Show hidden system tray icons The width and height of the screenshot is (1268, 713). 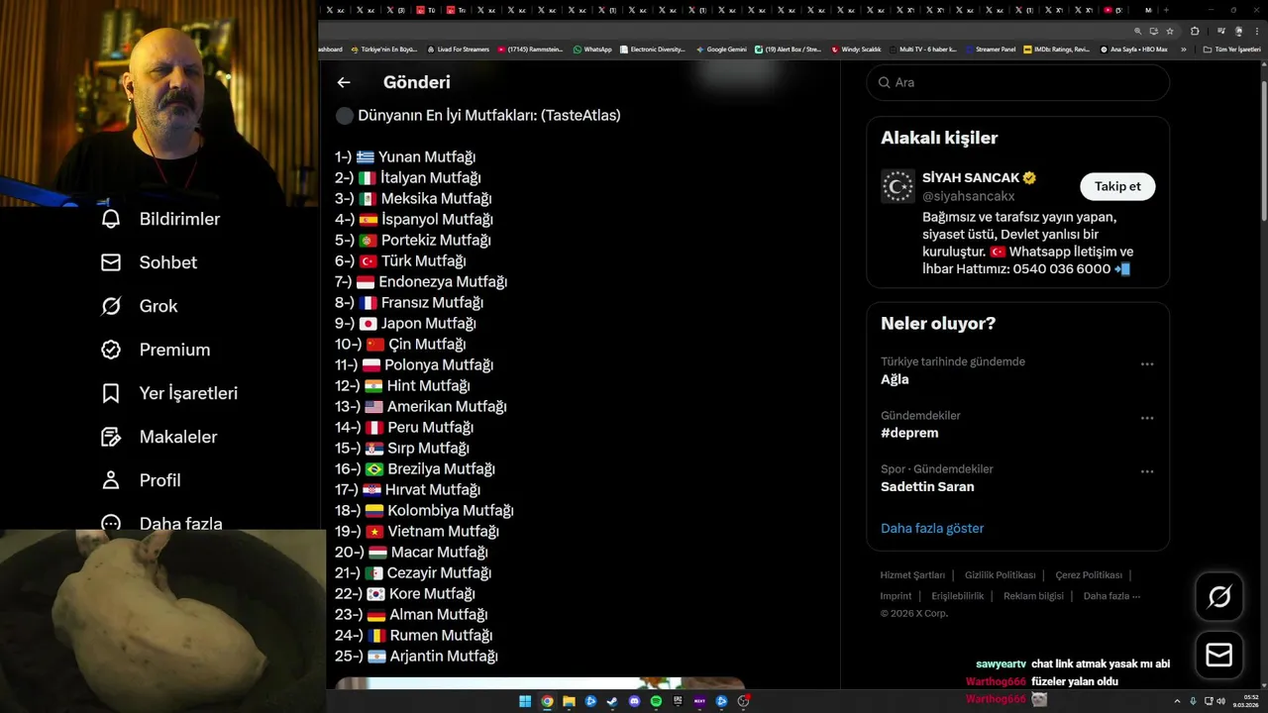pyautogui.click(x=1177, y=701)
